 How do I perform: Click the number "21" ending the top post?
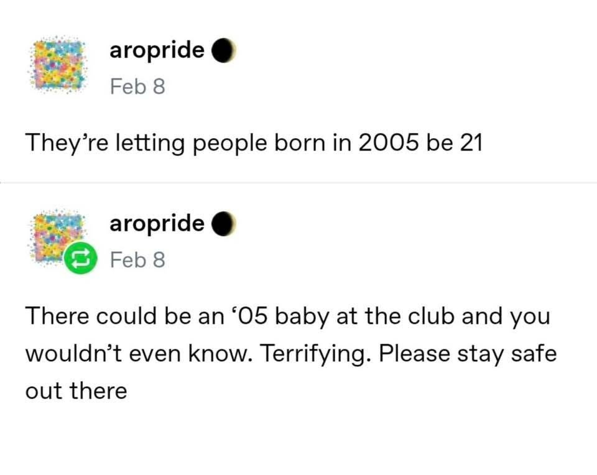click(471, 144)
